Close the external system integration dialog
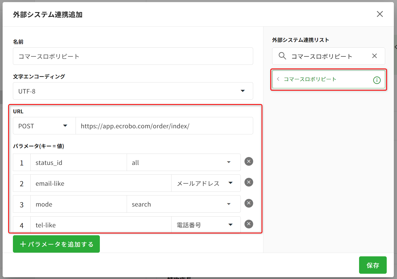Screen dimensions: 397x279 pos(380,14)
